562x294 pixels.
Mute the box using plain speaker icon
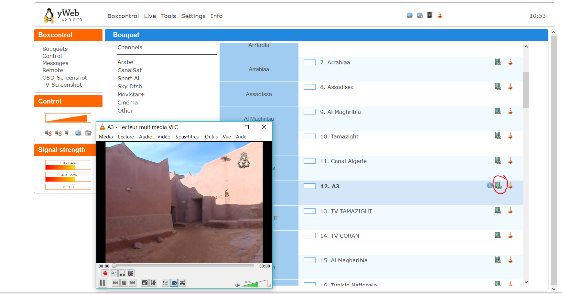click(67, 133)
